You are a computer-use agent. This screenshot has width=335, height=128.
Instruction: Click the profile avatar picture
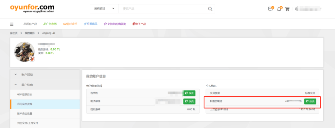pyautogui.click(x=24, y=52)
